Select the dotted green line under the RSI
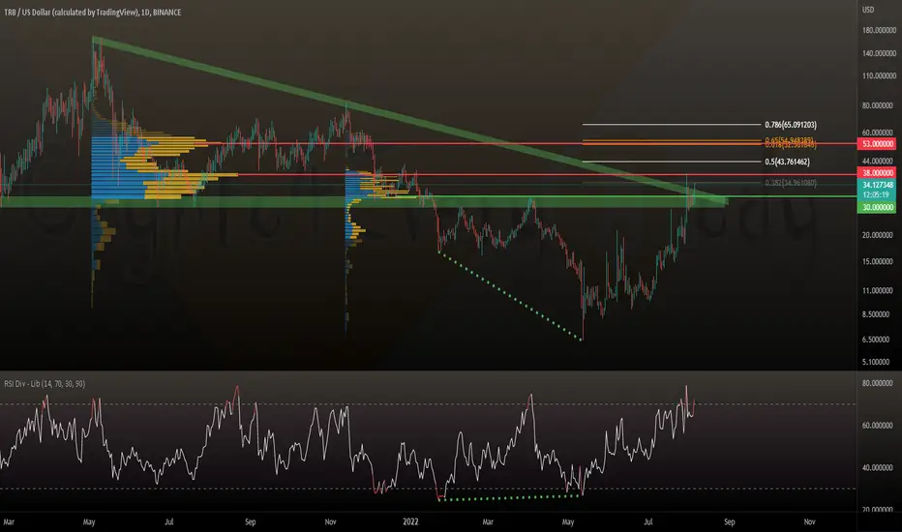 pos(509,497)
